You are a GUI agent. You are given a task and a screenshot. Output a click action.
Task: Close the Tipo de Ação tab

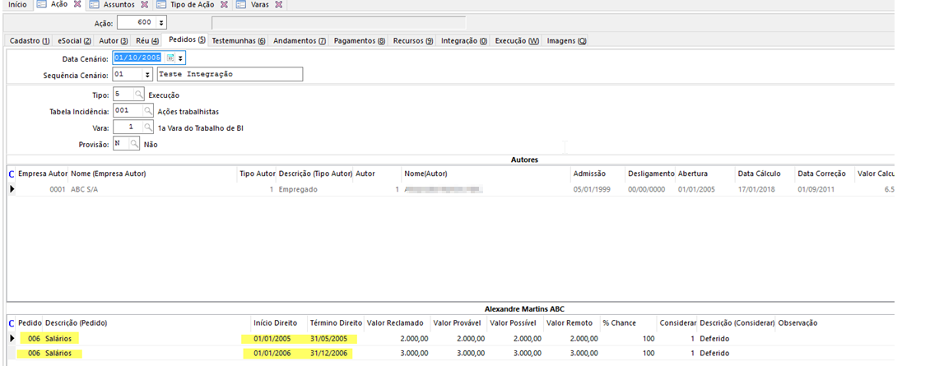point(226,5)
